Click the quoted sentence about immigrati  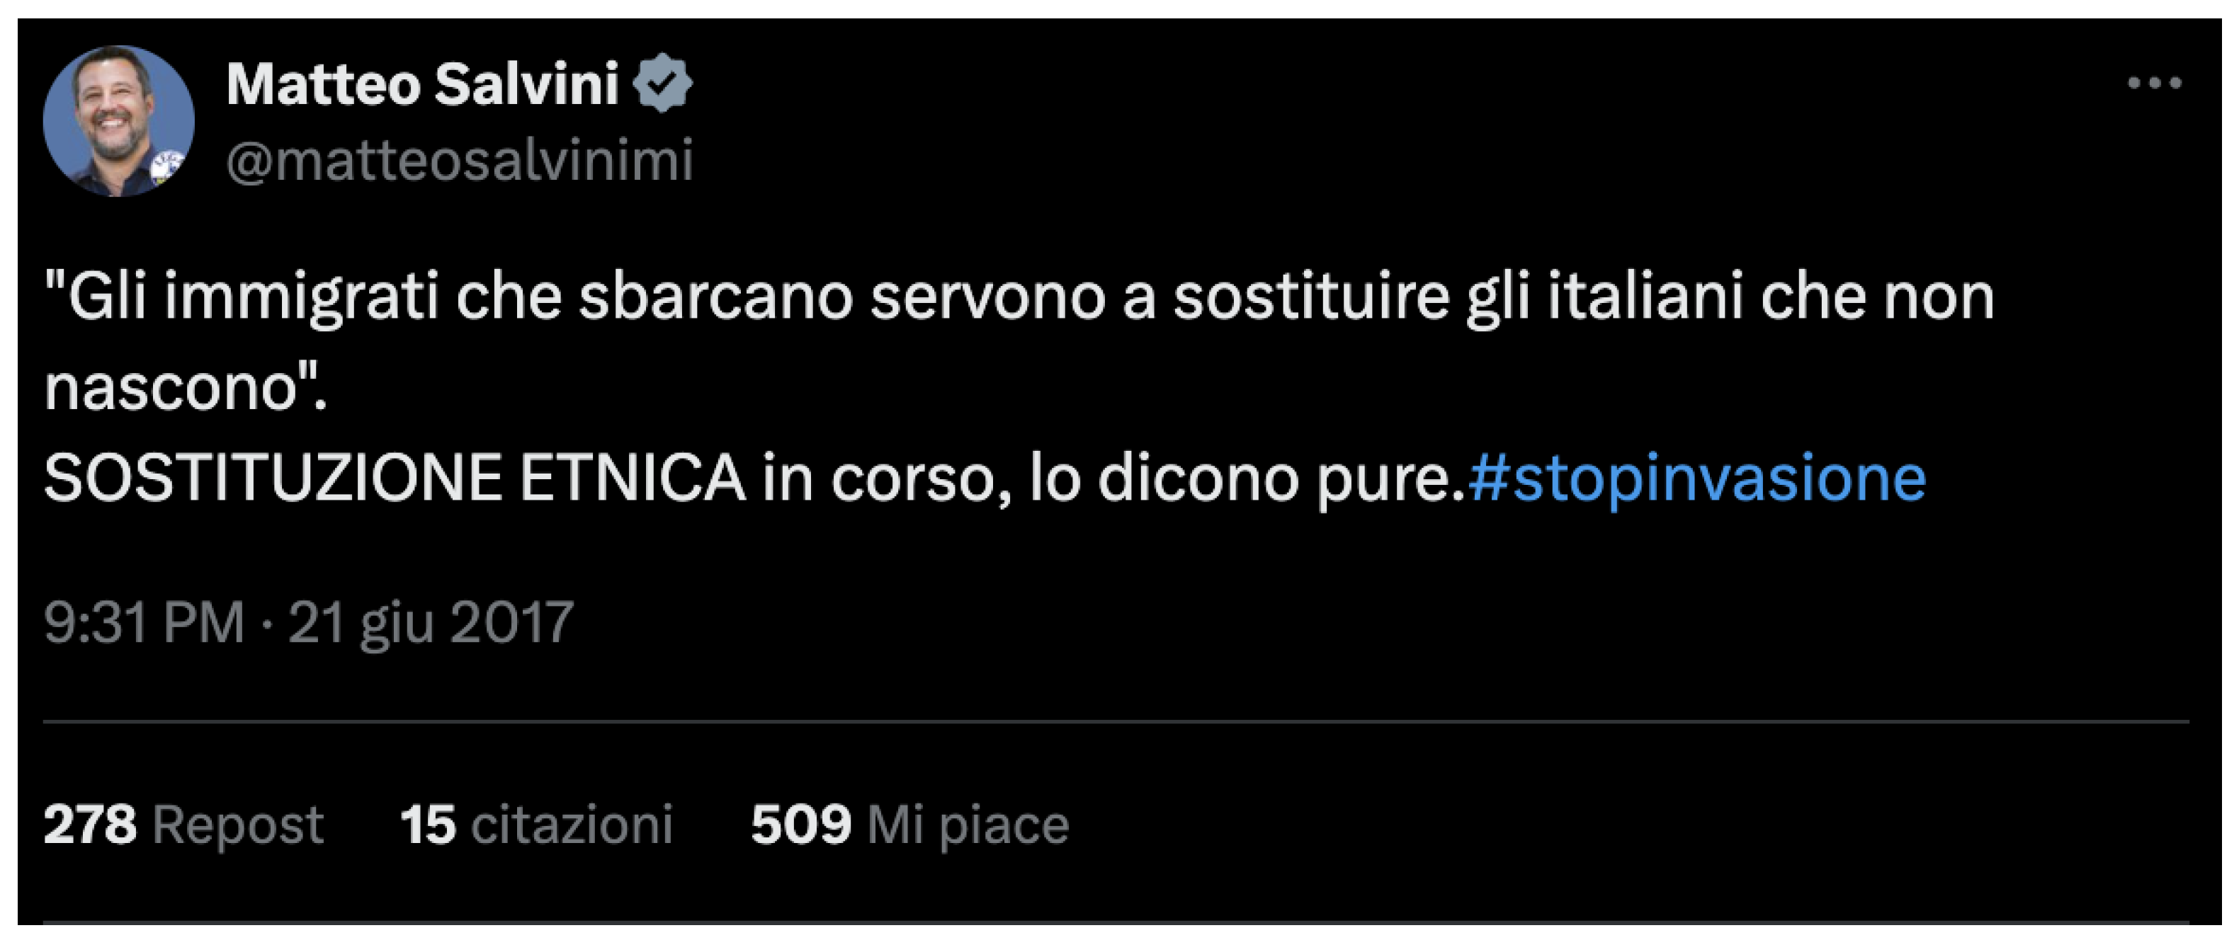point(1017,297)
